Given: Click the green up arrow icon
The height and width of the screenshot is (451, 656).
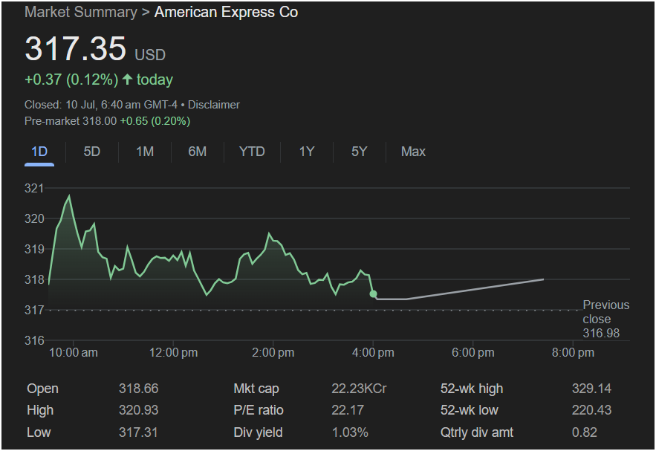Looking at the screenshot, I should [128, 80].
